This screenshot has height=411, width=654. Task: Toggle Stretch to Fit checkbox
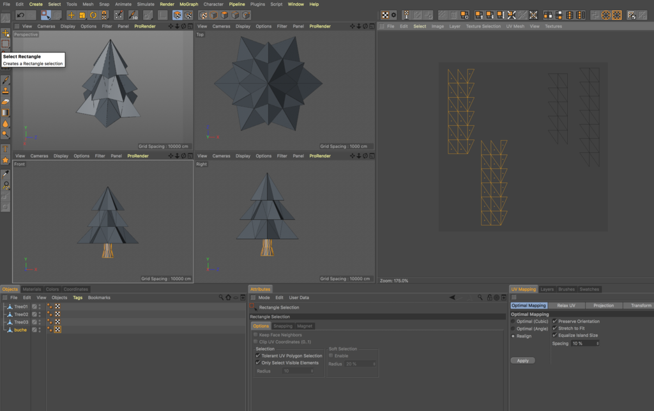(555, 329)
